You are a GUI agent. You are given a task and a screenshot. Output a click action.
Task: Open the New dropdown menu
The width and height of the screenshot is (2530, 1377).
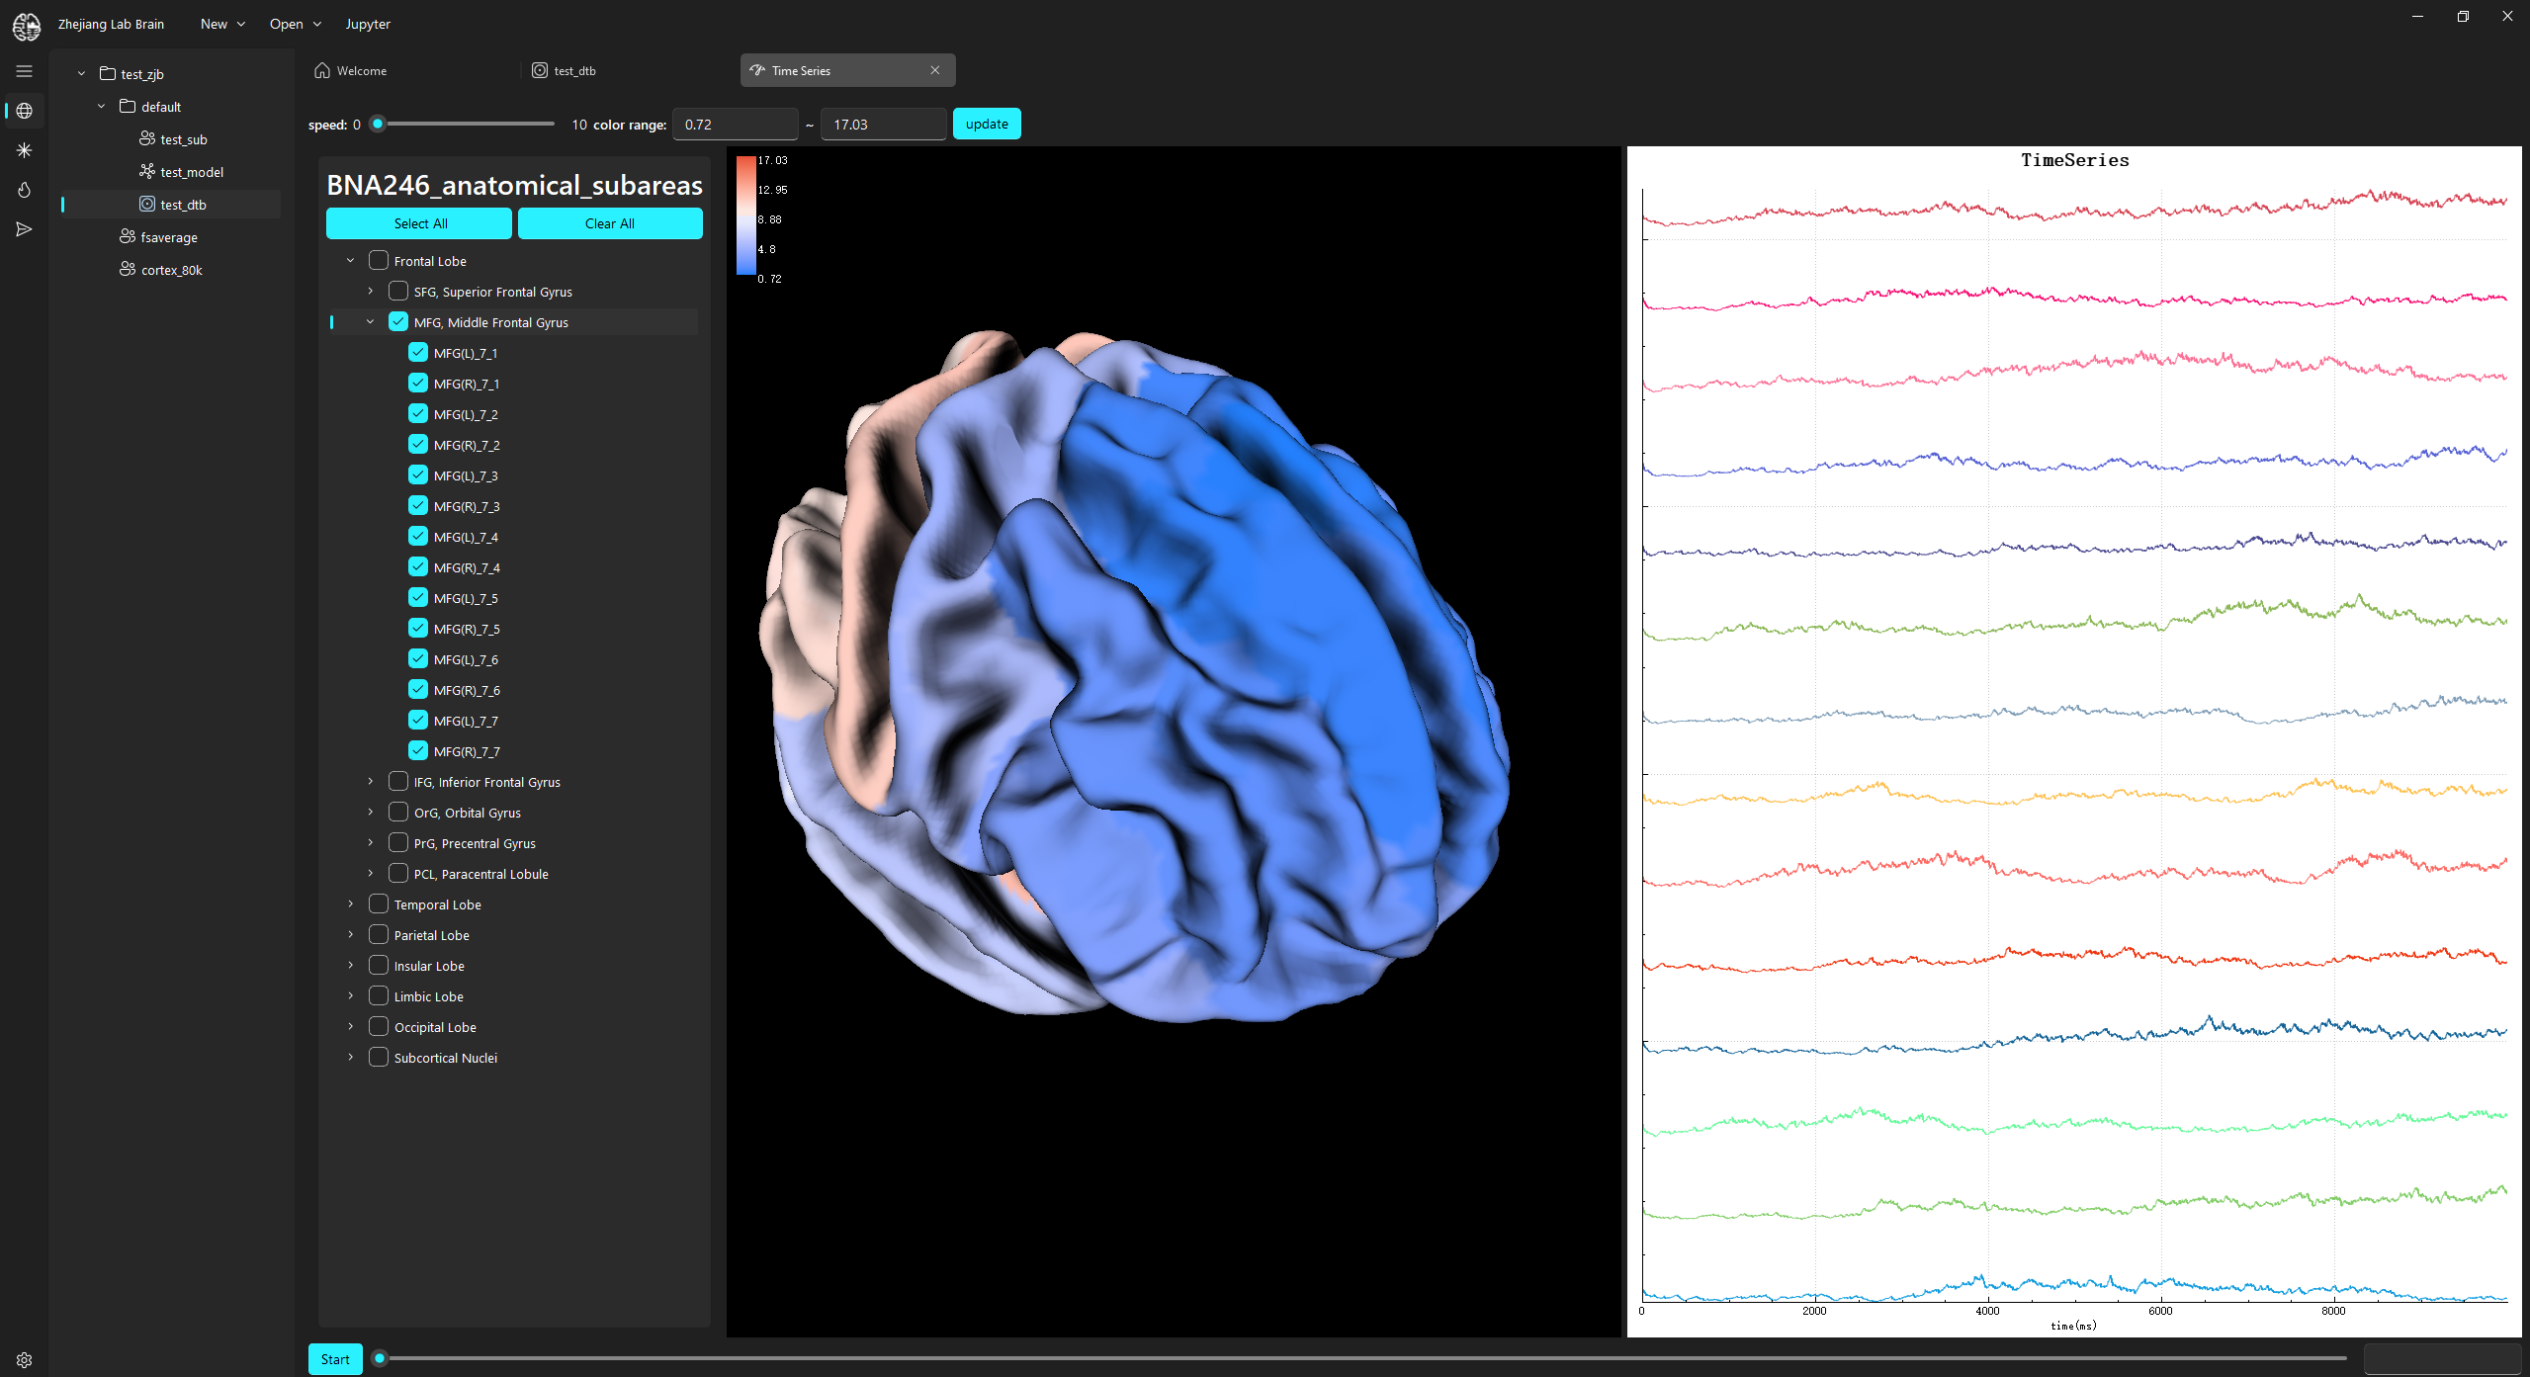click(222, 24)
